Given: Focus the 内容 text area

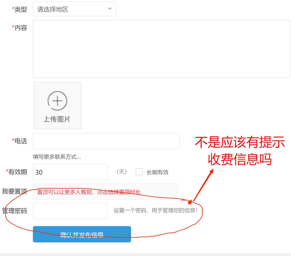Looking at the screenshot, I should (x=161, y=49).
